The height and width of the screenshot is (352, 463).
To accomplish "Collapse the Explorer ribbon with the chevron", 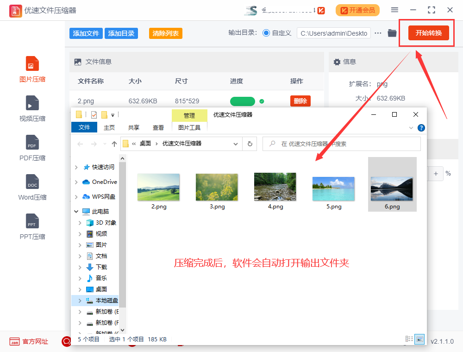I will [x=410, y=128].
